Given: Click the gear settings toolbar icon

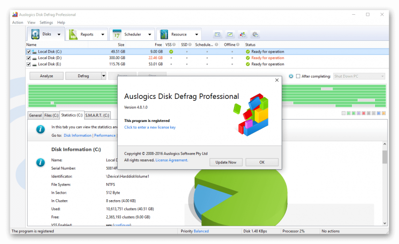Looking at the screenshot, I should [255, 34].
